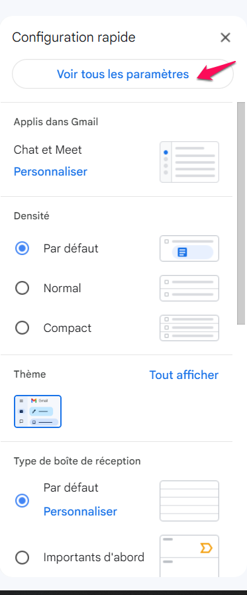Click Personnaliser under inbox type Par défaut
Viewport: 247px width, 595px height.
(80, 512)
